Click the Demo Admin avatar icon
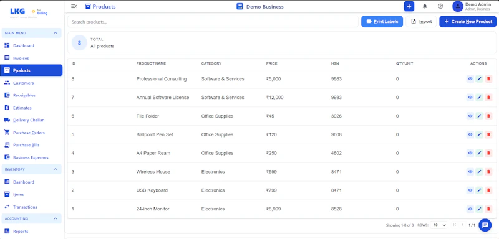Screen dimensions: 499x239 [x=458, y=6]
